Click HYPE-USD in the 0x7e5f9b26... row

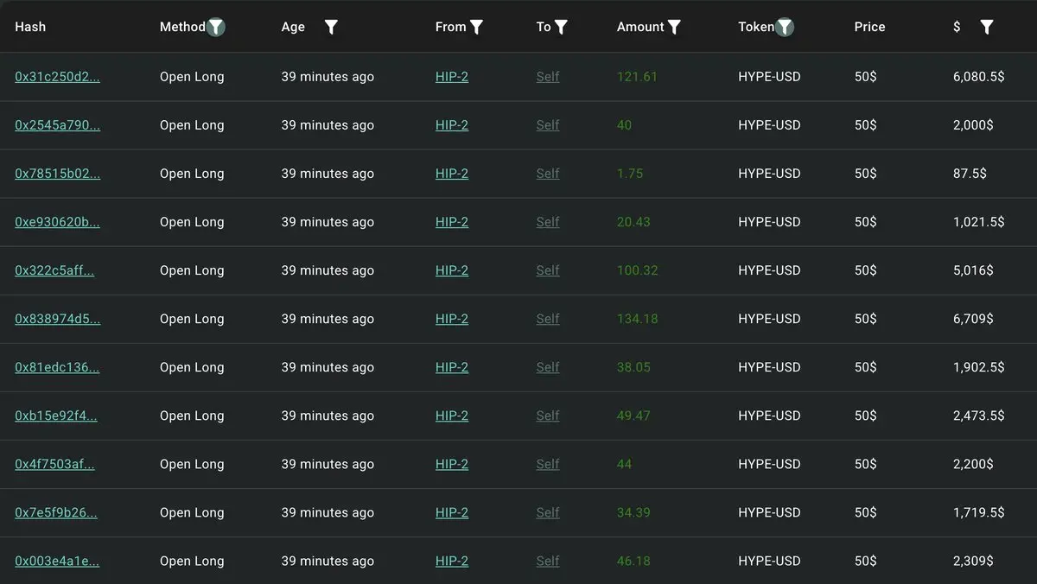[x=769, y=512]
